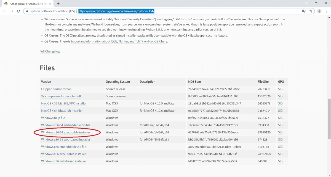331x177 pixels.
Task: Open the Full Changelog link
Action: 50,51
